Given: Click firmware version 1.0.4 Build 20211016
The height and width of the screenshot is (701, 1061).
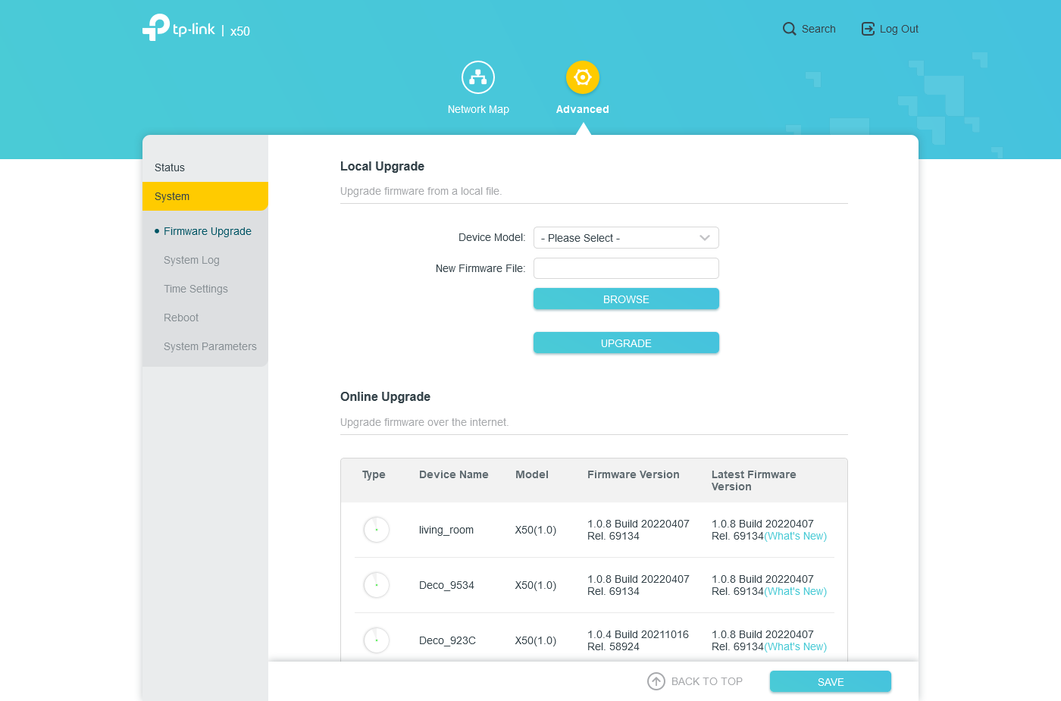Looking at the screenshot, I should tap(638, 640).
